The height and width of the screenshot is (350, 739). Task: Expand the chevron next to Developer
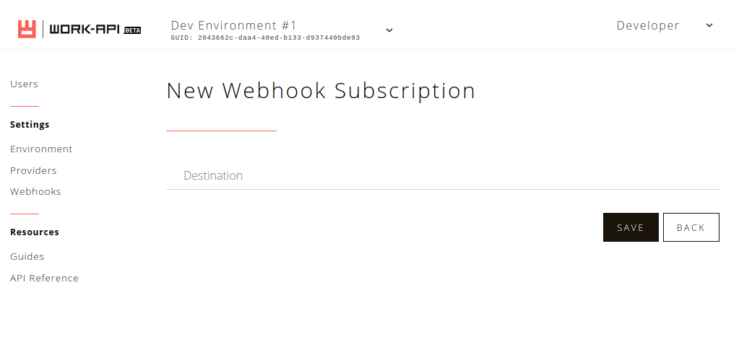709,25
